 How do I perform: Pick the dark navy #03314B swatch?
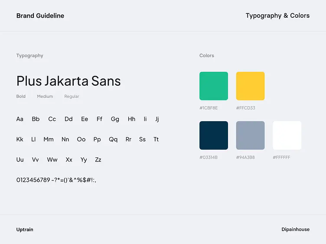[214, 135]
